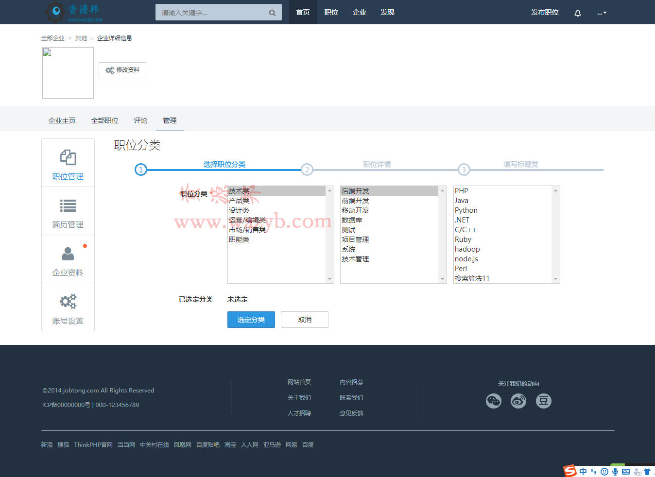Open 中关村在线 friend link

point(155,445)
